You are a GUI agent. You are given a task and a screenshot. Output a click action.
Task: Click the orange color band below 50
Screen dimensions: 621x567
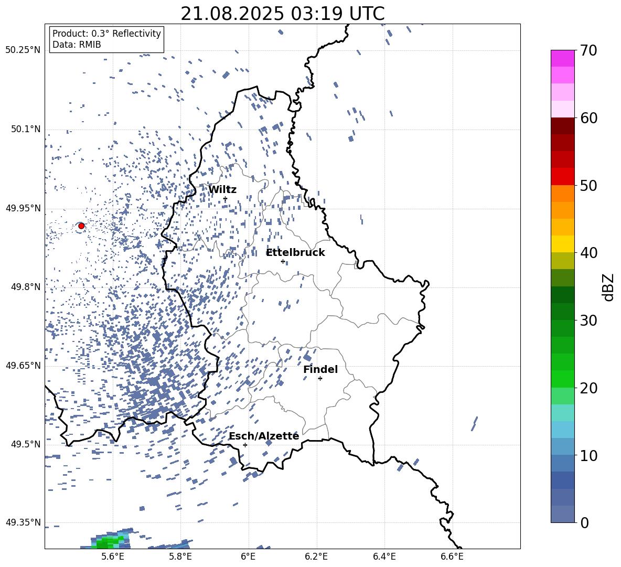coord(562,193)
